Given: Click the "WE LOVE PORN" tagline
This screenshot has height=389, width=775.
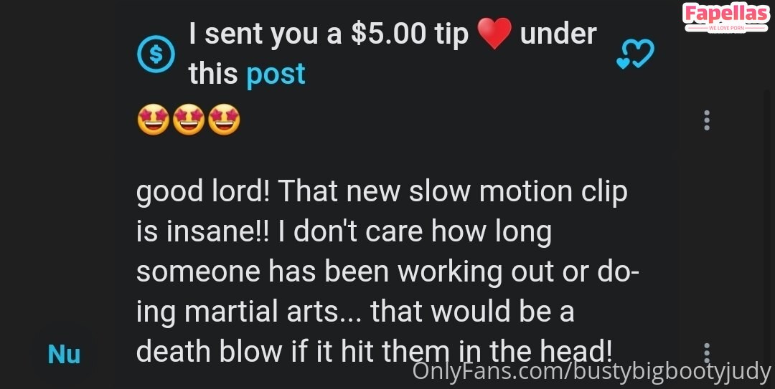Looking at the screenshot, I should tap(726, 29).
